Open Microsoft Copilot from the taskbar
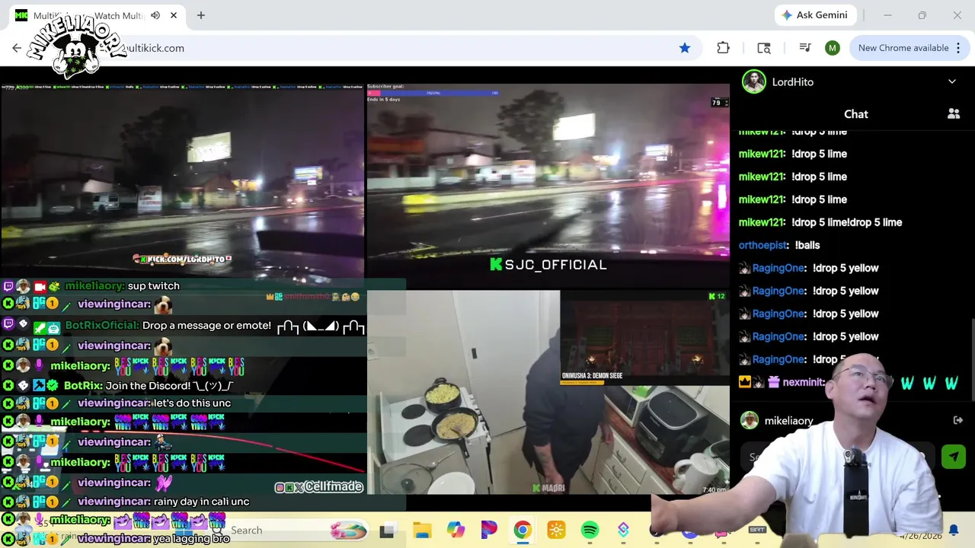 click(456, 530)
